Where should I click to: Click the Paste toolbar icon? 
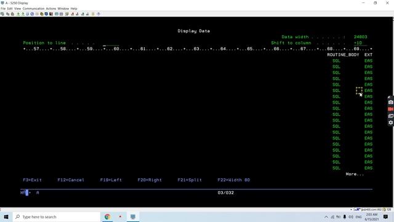click(12, 14)
